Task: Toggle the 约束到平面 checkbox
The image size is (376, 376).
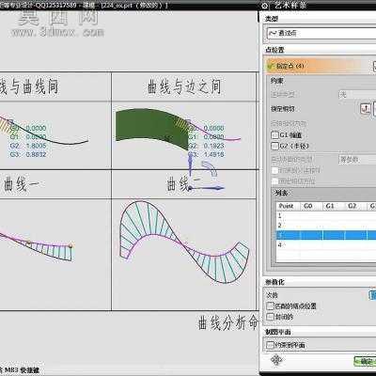Action: [270, 345]
